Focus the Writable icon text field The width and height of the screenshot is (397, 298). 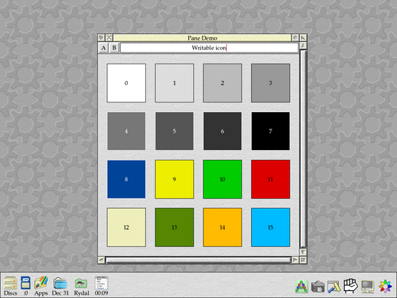pyautogui.click(x=209, y=48)
